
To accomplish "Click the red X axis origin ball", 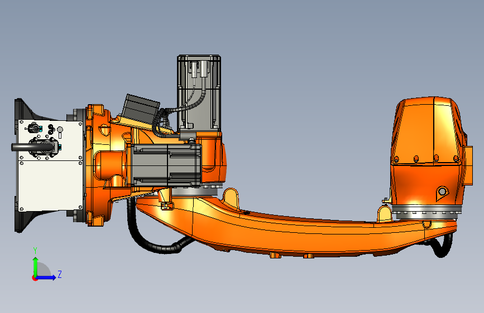I will [x=35, y=278].
